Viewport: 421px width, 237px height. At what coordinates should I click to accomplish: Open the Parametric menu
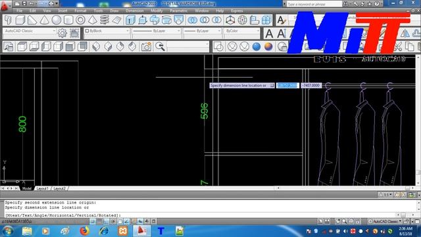point(178,11)
